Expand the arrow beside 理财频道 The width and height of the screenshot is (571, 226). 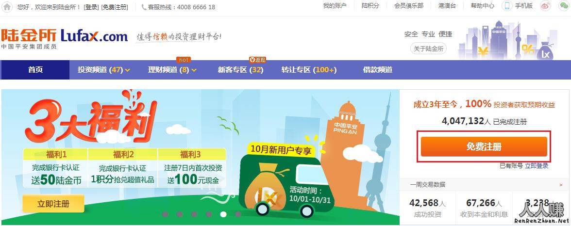194,70
